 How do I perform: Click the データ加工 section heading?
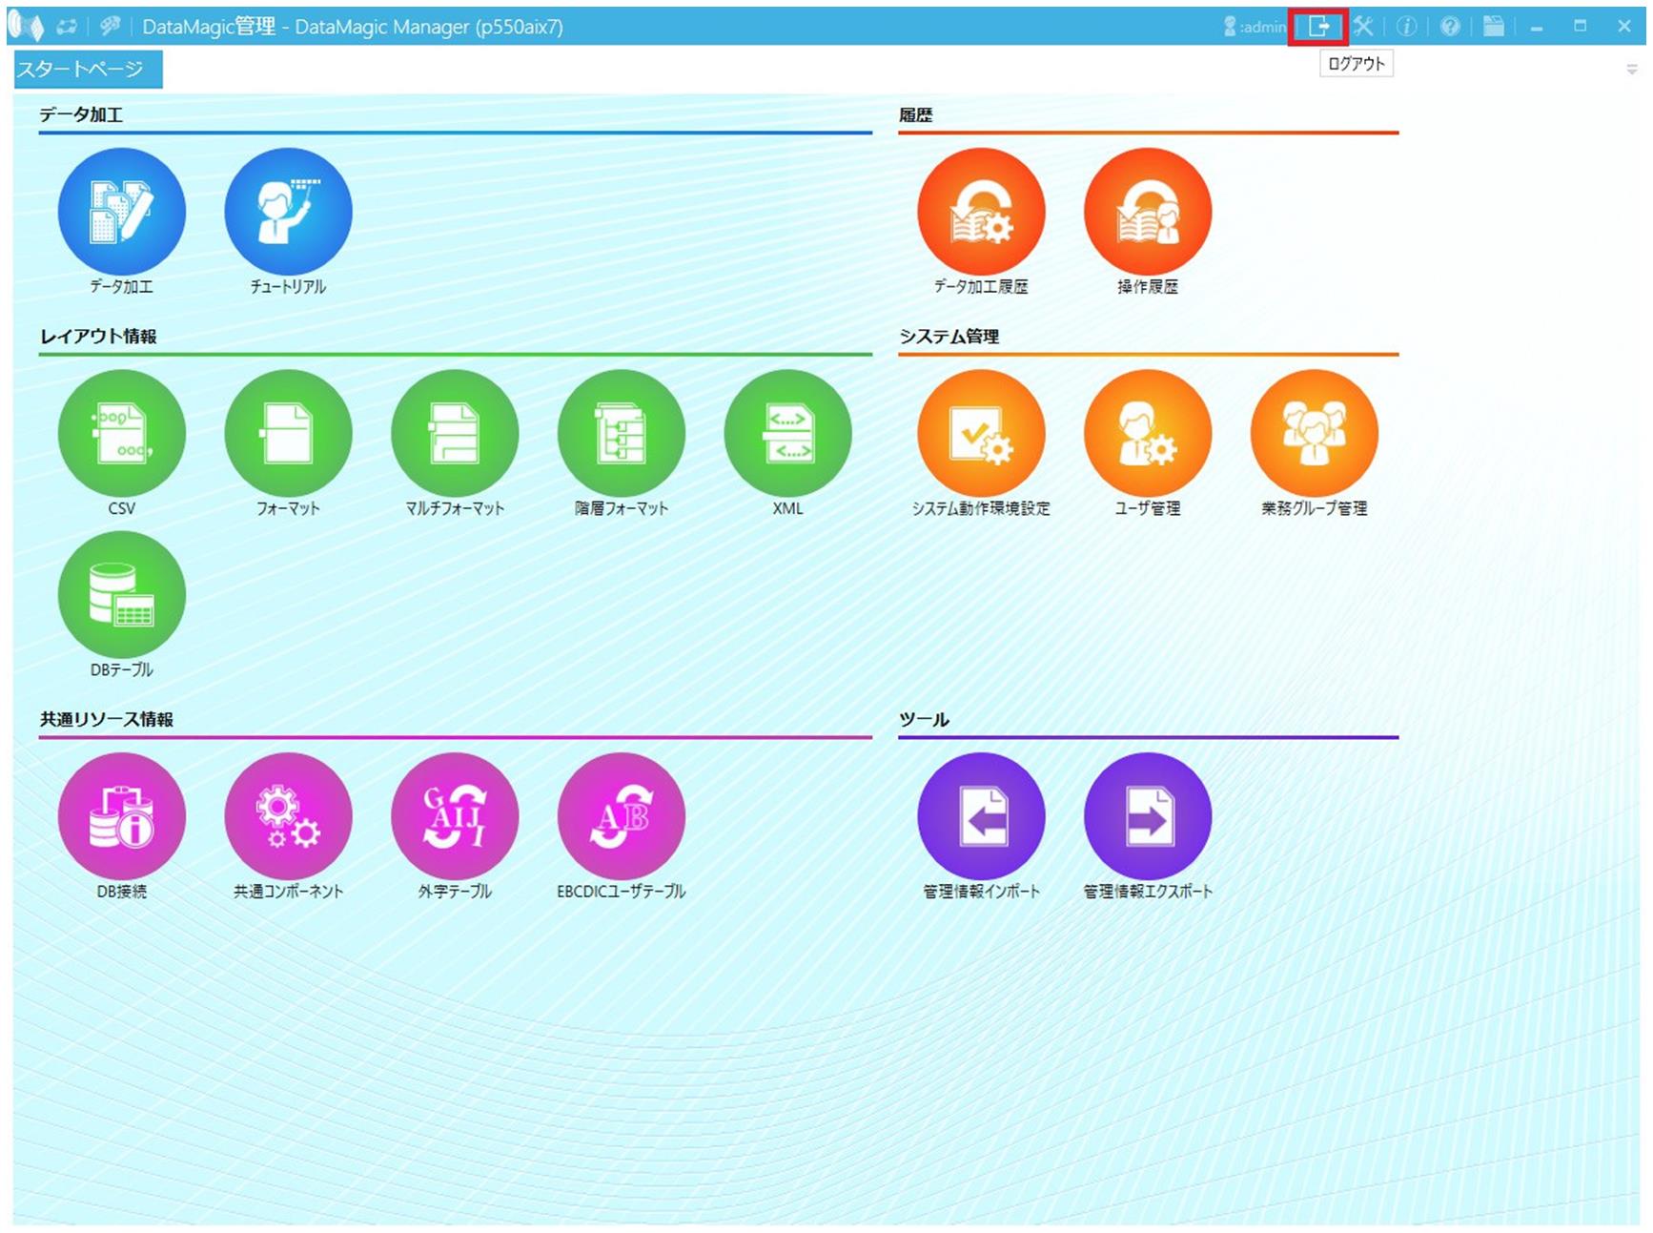tap(81, 115)
